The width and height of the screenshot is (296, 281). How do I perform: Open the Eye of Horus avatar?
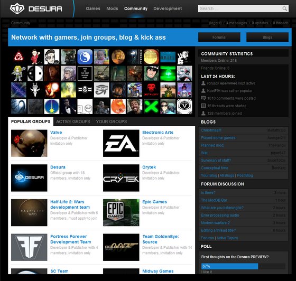click(101, 90)
